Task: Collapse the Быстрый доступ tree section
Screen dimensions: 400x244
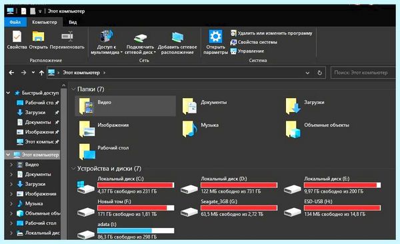Action: click(8, 93)
